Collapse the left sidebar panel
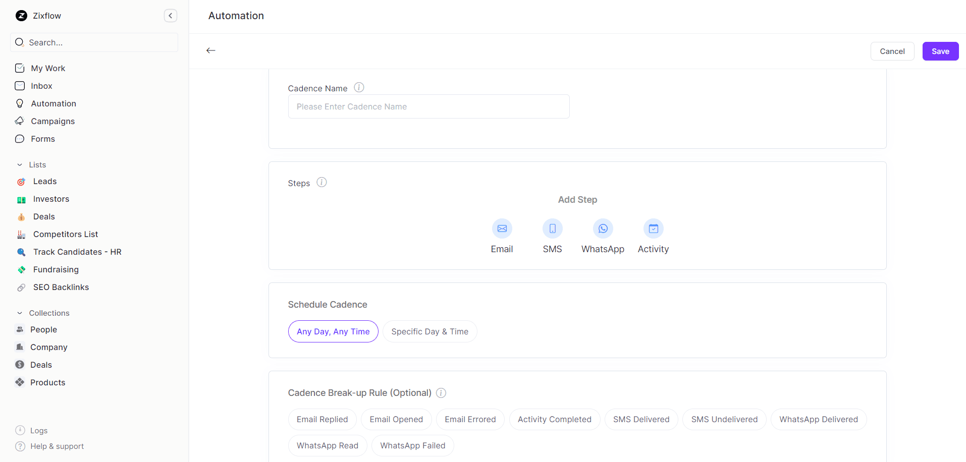 tap(170, 16)
